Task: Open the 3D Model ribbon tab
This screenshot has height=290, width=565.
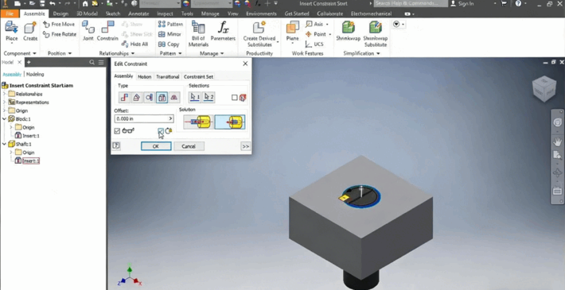Action: coord(87,14)
